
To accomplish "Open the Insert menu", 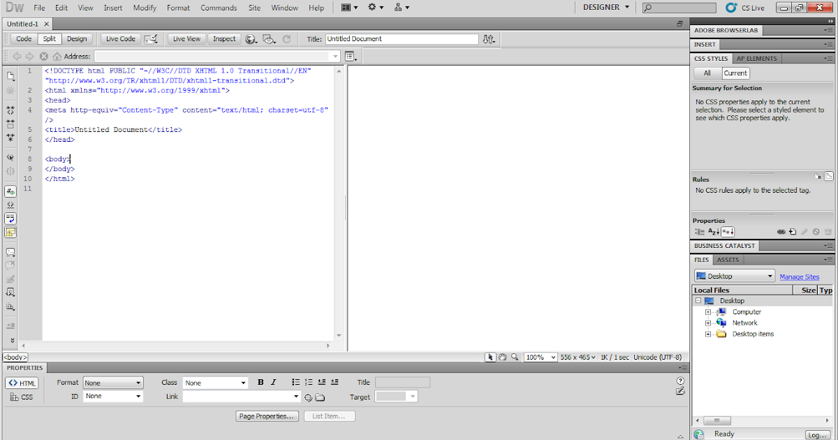I will [x=113, y=8].
